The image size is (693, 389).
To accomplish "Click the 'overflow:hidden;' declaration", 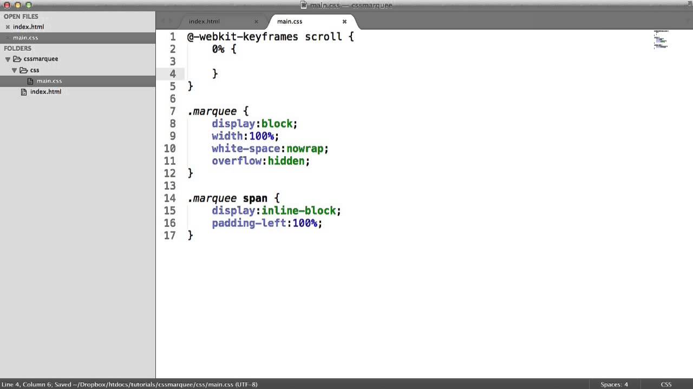I will 261,161.
